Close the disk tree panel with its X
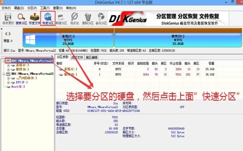The image size is (243, 151). [x=52, y=56]
